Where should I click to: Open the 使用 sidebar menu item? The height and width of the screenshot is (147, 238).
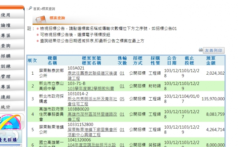point(6,15)
